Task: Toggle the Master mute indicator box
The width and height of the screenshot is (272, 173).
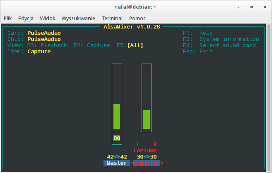Action: tap(117, 138)
